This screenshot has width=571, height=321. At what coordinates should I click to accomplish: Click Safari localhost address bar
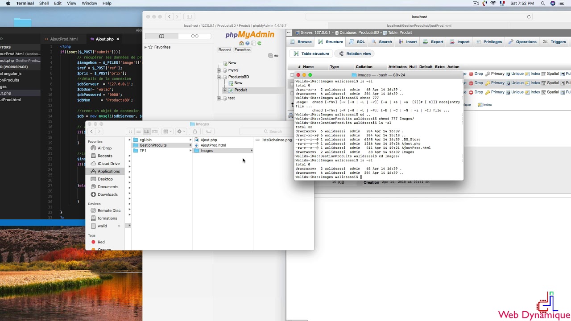pos(419,17)
